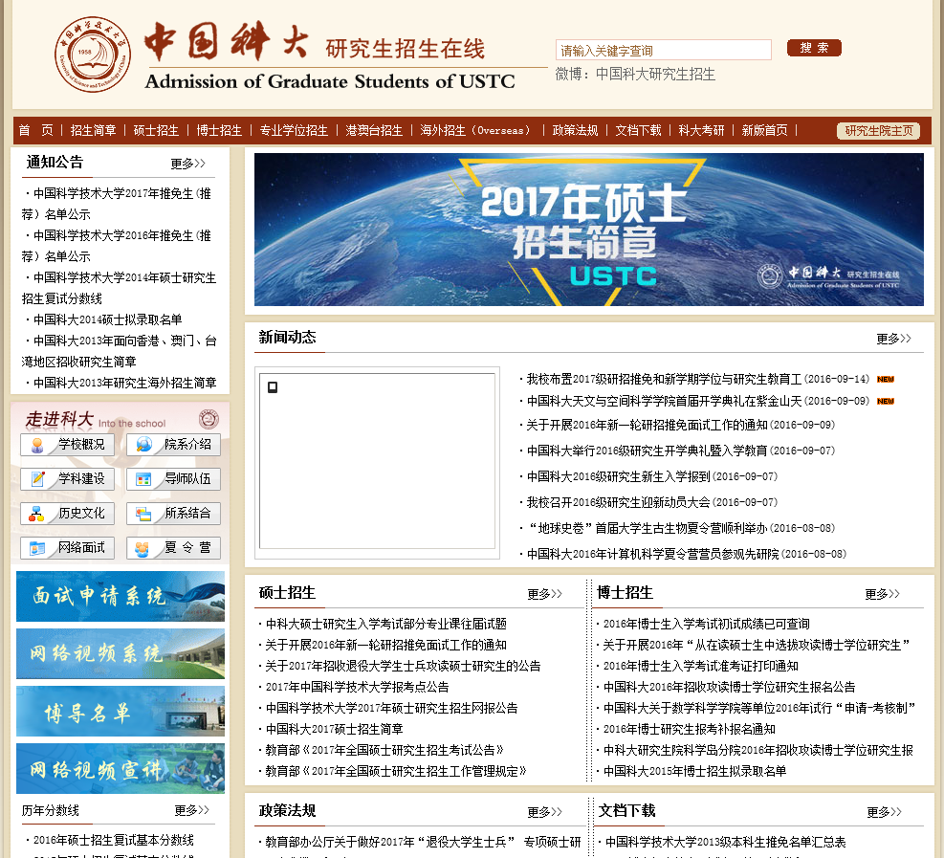Expand 更多 in 历年分数线 section
This screenshot has width=944, height=858.
(x=191, y=810)
